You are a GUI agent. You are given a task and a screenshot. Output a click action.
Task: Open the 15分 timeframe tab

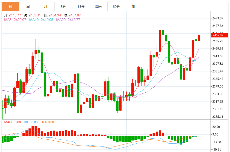(81, 7)
